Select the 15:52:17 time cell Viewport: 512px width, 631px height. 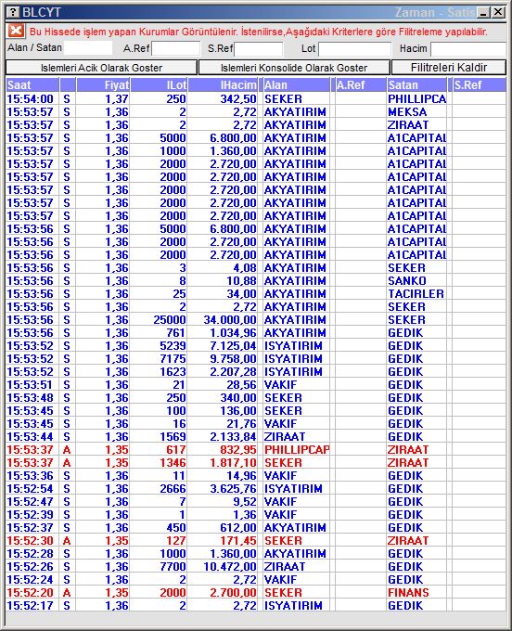click(x=31, y=605)
